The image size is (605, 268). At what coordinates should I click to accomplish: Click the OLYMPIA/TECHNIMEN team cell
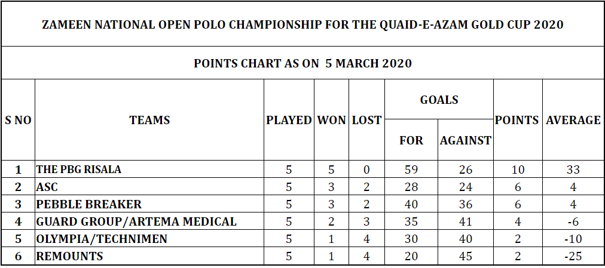point(149,238)
